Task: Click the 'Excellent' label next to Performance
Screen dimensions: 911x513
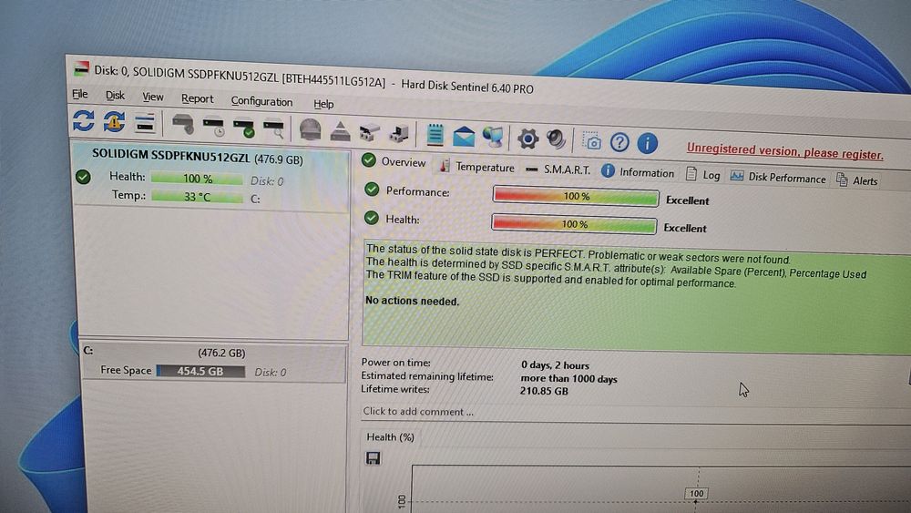Action: pyautogui.click(x=687, y=200)
